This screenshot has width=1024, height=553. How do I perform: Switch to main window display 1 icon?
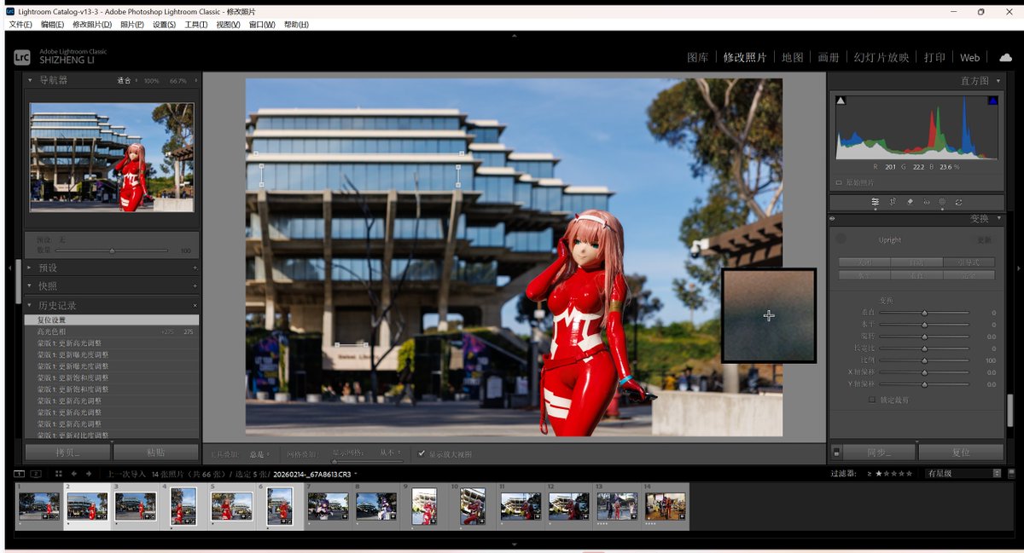pos(20,473)
